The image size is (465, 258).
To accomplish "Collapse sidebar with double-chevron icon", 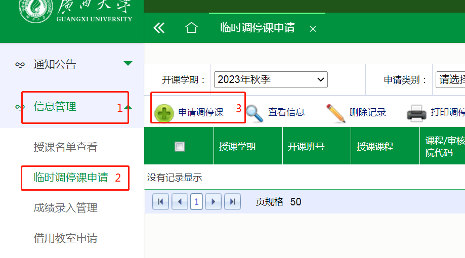I will (x=159, y=28).
